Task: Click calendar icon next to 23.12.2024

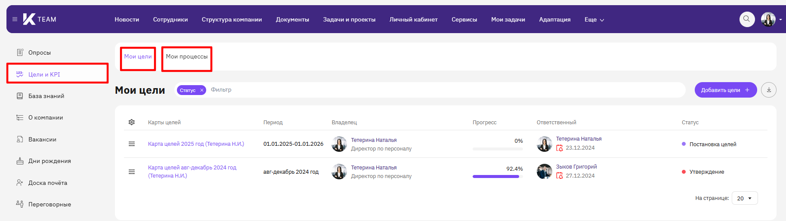Action: point(560,148)
